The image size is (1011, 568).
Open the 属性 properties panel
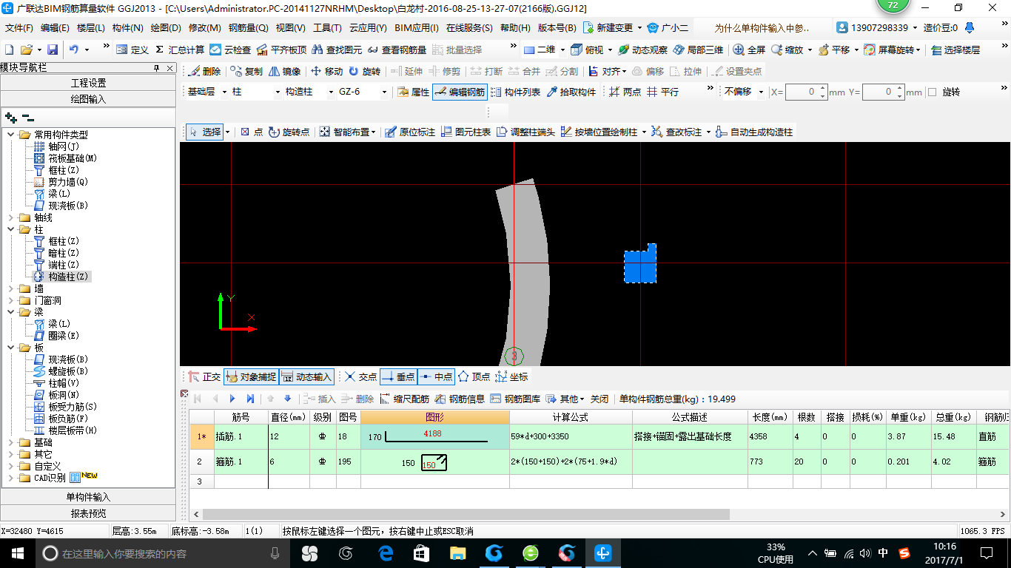413,92
